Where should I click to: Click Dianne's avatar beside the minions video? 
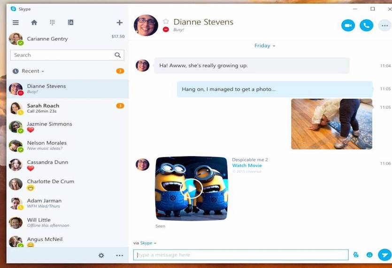tap(143, 164)
